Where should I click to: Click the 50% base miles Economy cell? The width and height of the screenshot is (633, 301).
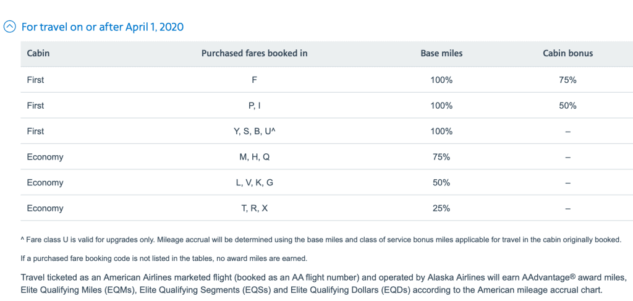pyautogui.click(x=441, y=183)
